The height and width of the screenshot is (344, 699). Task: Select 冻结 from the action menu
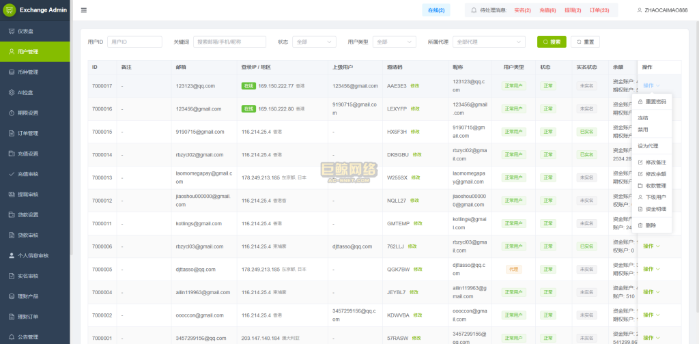[x=652, y=118]
